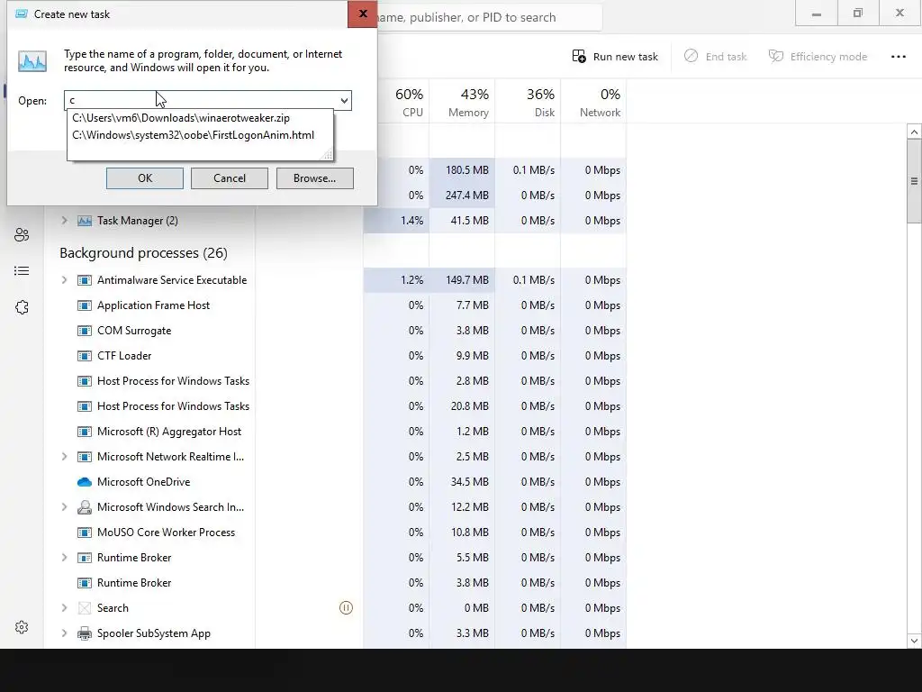Sort by Disk column header
Viewport: 922px width, 692px height.
[x=528, y=103]
